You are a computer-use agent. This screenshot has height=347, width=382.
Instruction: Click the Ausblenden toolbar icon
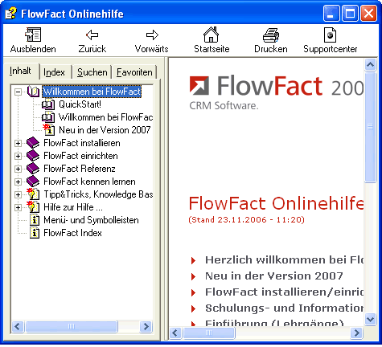click(33, 35)
